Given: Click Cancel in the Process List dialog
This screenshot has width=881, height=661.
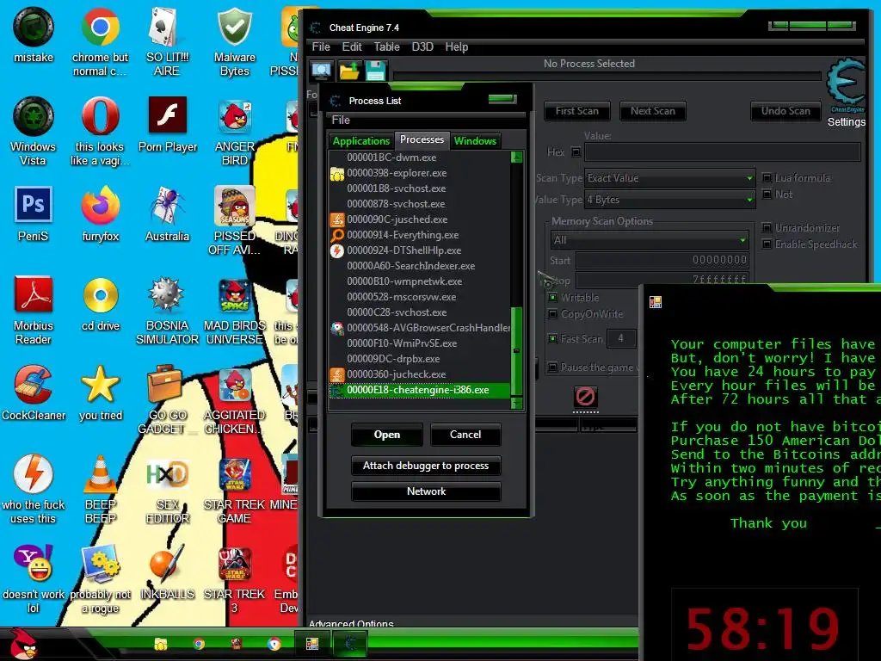Looking at the screenshot, I should click(x=465, y=435).
